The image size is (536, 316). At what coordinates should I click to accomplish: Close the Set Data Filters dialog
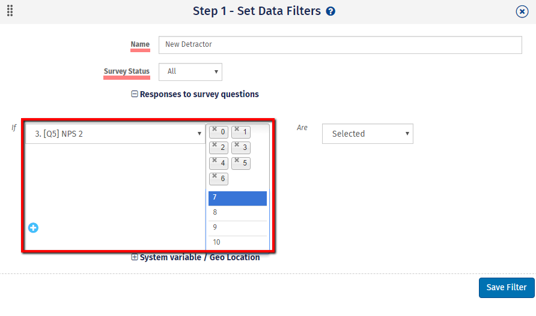click(522, 12)
